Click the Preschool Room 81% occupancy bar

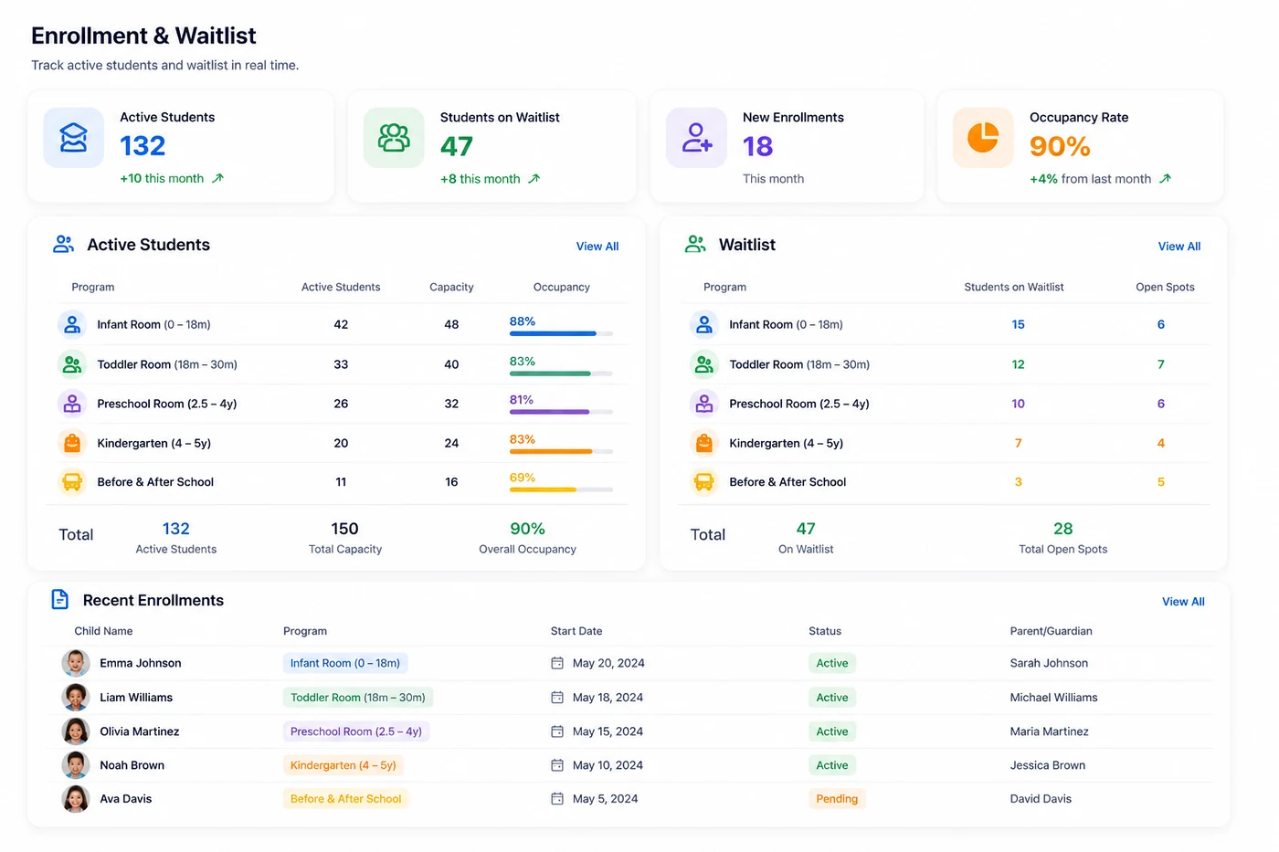tap(561, 412)
